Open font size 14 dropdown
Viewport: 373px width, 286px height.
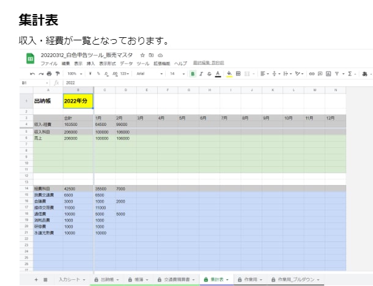tap(177, 74)
